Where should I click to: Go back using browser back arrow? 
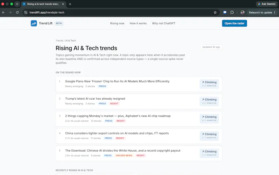3,13
